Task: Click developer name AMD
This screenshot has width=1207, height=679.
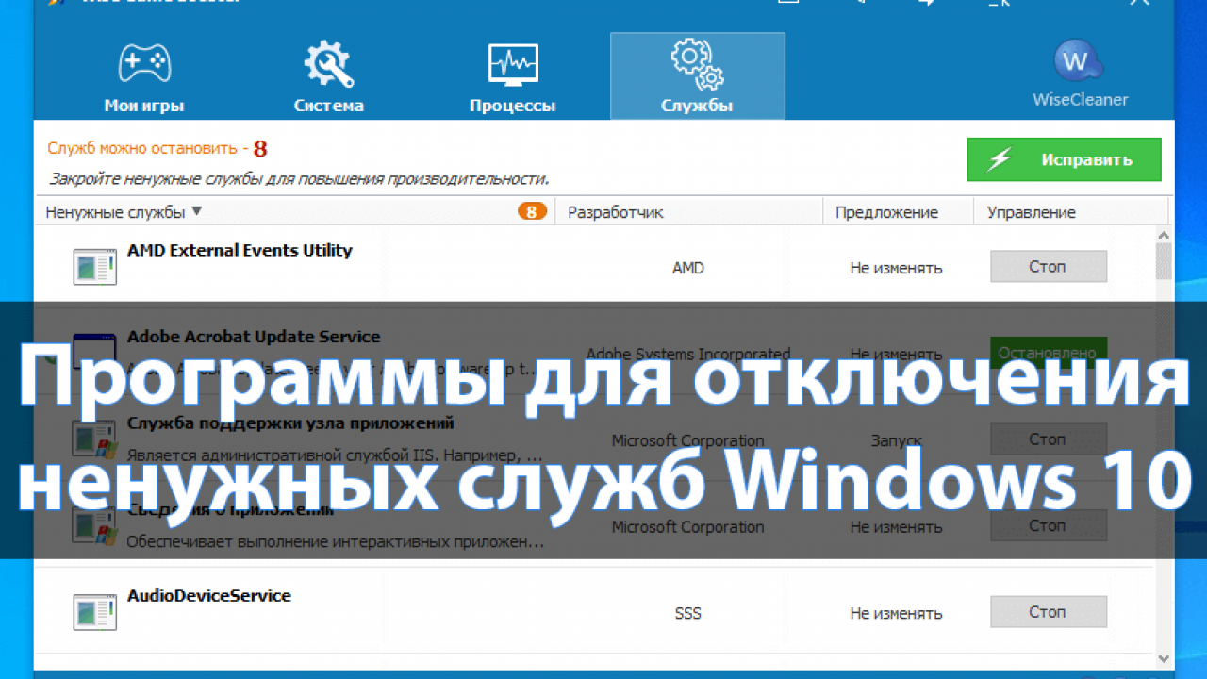Action: point(688,268)
